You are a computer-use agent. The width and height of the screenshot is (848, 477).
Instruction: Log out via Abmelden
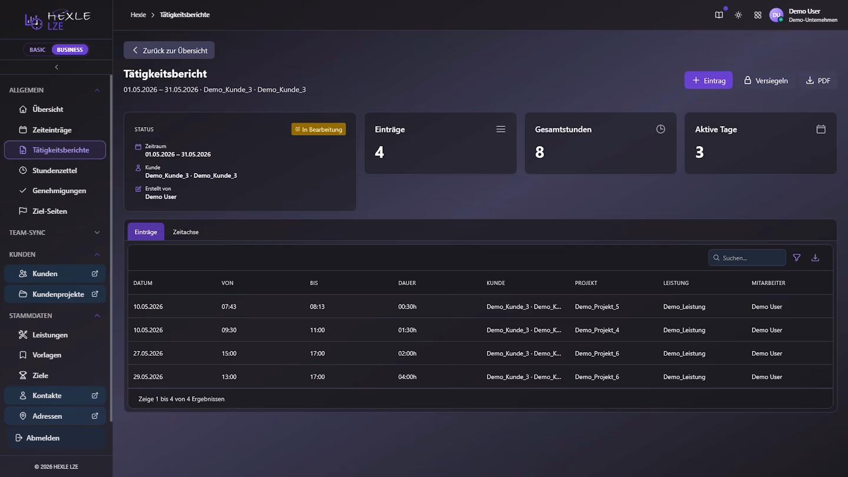55,438
